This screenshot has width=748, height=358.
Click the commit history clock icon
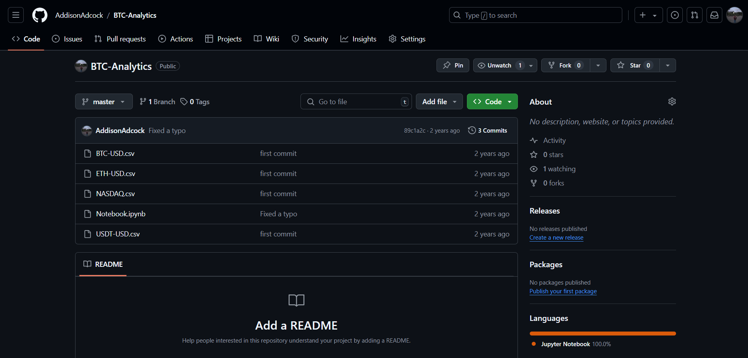coord(472,130)
